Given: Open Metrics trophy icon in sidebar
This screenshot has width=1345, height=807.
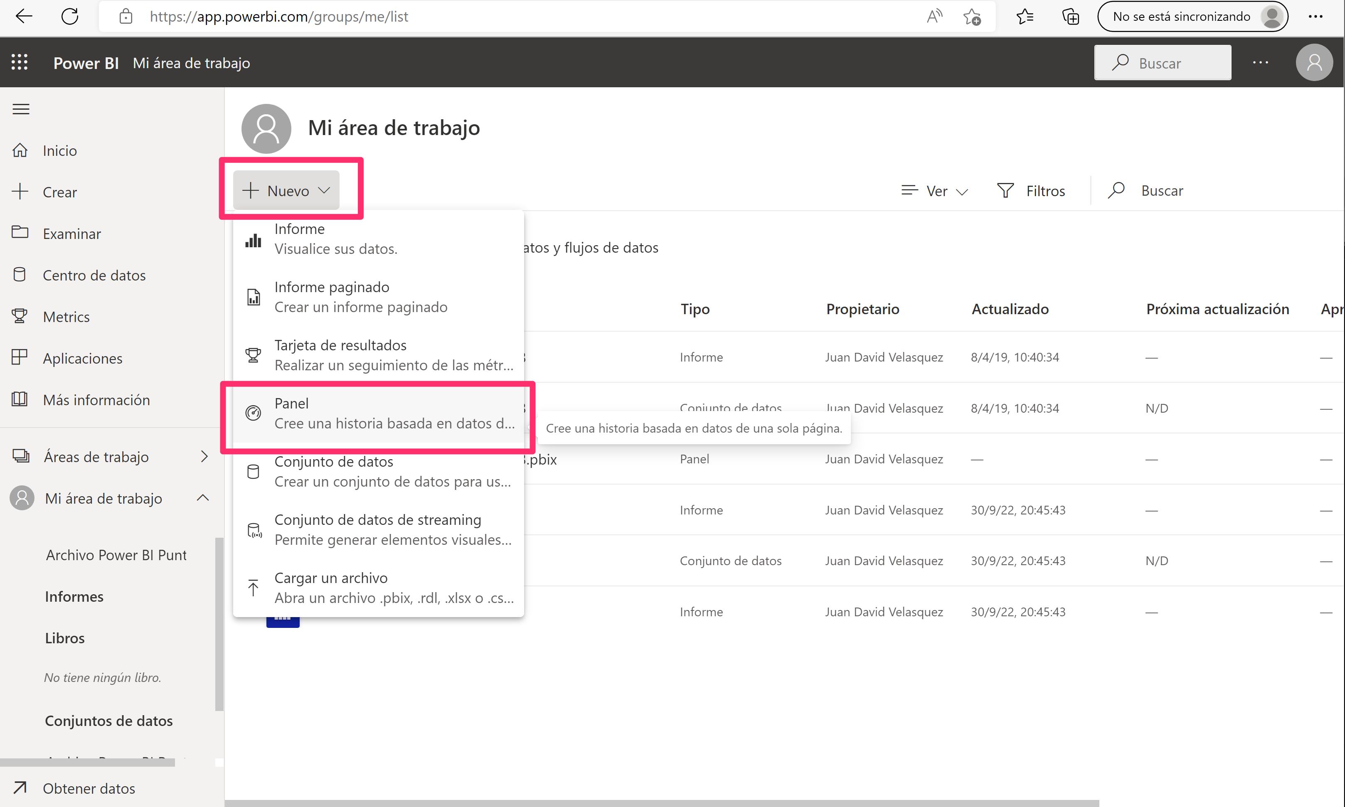Looking at the screenshot, I should click(x=20, y=316).
